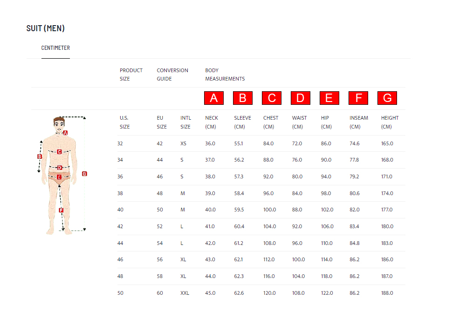
Task: Click waist value 72.0
Action: (x=297, y=143)
